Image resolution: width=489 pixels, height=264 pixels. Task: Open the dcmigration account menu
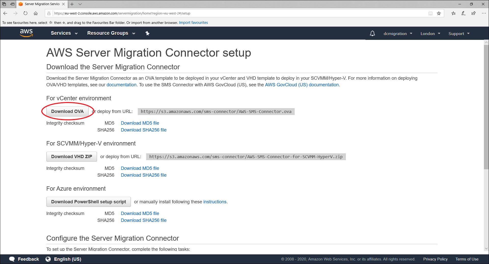[398, 34]
